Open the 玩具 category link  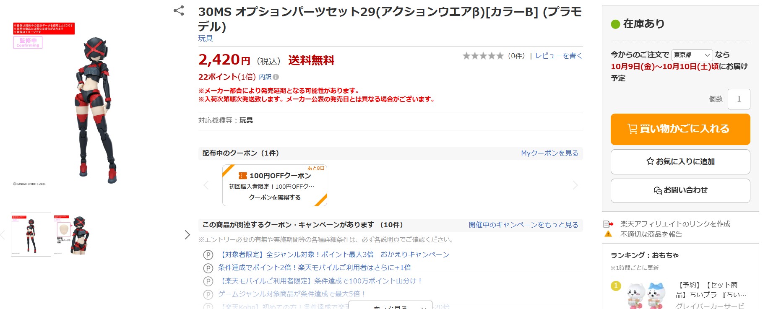(x=206, y=39)
